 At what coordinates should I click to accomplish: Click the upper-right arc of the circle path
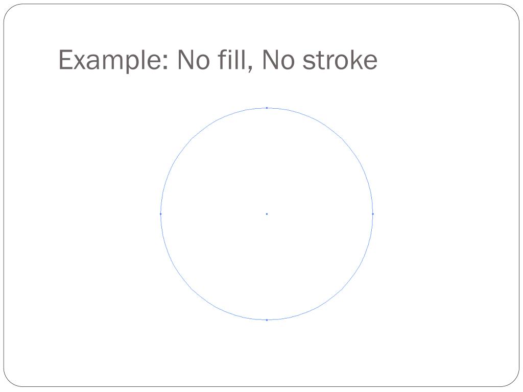pos(342,139)
